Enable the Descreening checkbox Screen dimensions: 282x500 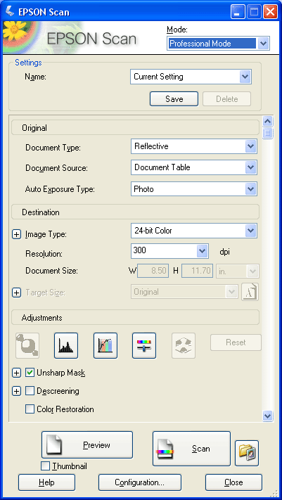30,391
